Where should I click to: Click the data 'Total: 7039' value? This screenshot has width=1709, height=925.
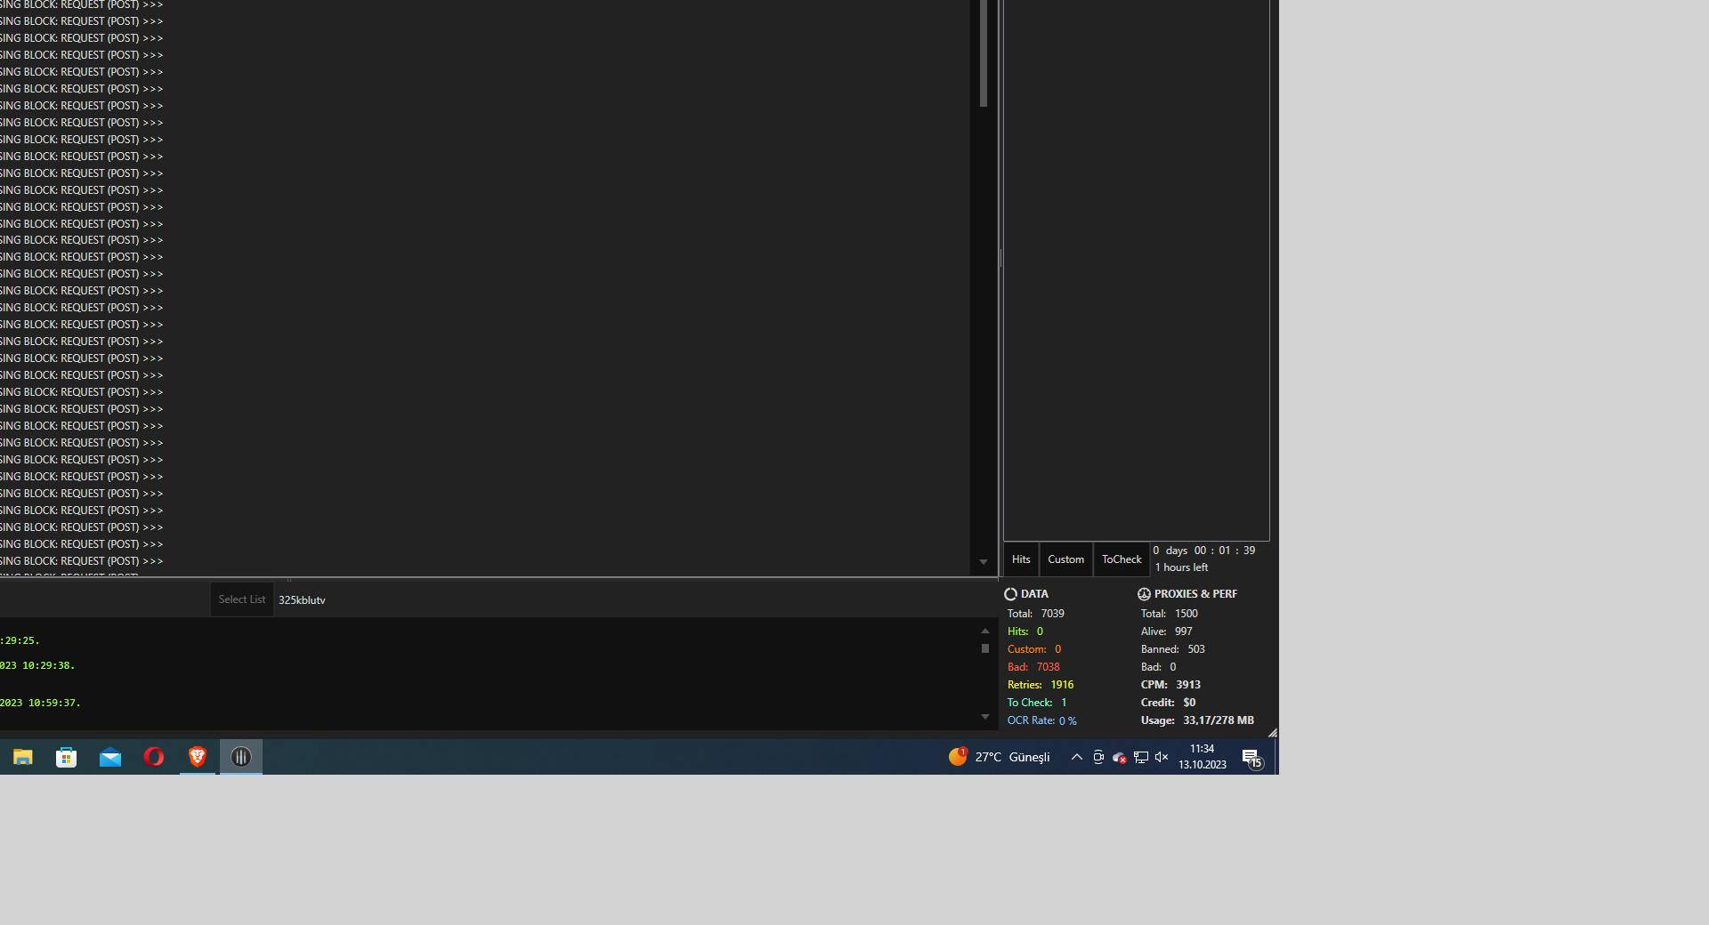(1036, 614)
